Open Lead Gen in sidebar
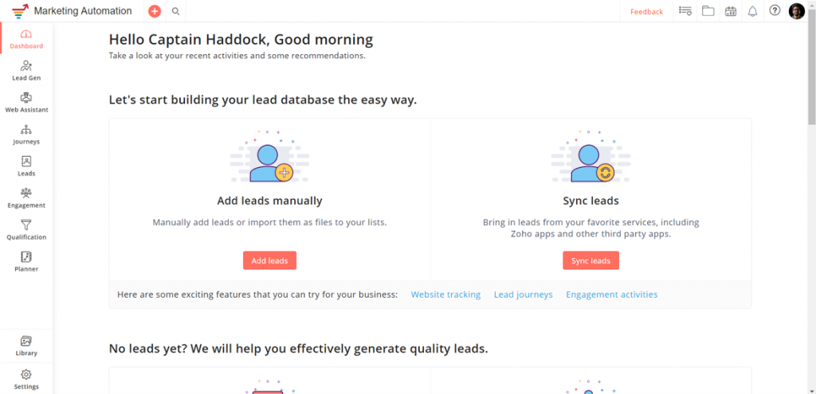 click(x=26, y=71)
